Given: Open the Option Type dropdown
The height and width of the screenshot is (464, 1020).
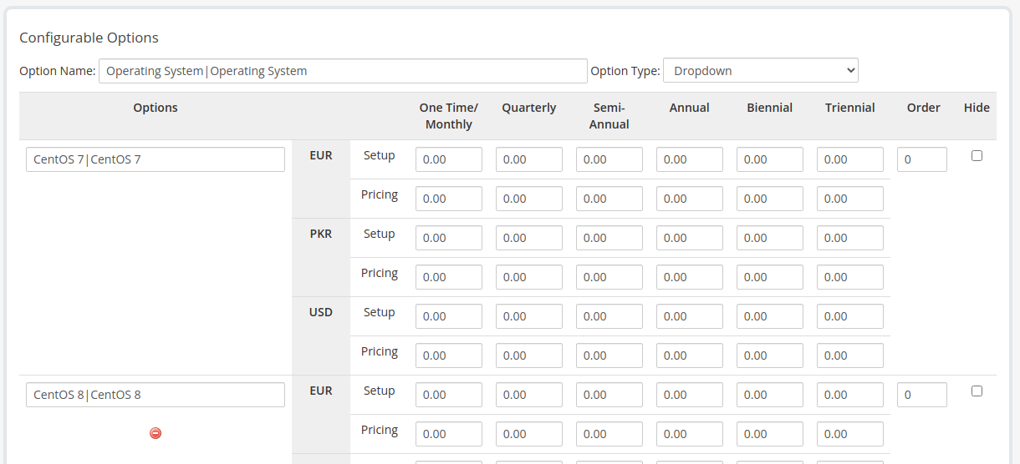Looking at the screenshot, I should [761, 71].
